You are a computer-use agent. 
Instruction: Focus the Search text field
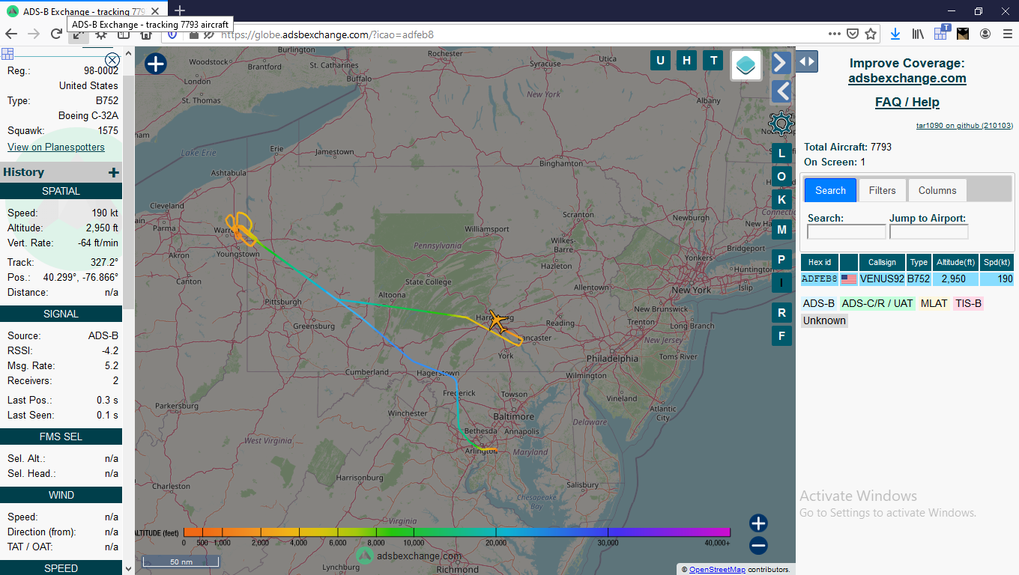(847, 232)
